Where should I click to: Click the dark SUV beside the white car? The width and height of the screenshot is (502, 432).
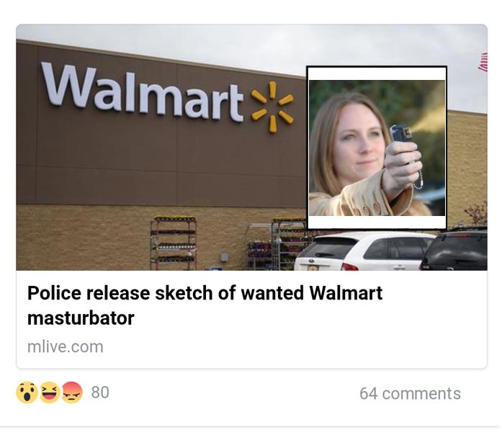coord(454,250)
